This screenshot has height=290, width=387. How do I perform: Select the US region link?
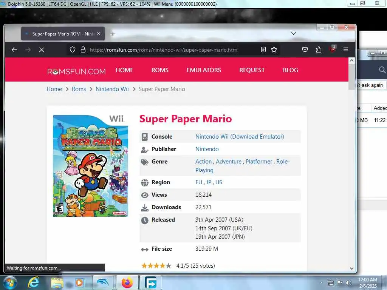point(219,182)
